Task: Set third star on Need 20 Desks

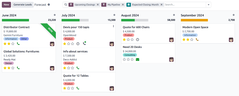Action: (x=132, y=59)
